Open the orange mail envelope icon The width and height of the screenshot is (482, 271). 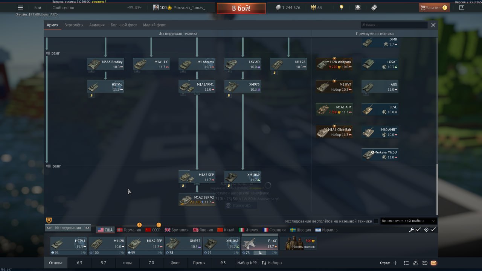[433, 263]
